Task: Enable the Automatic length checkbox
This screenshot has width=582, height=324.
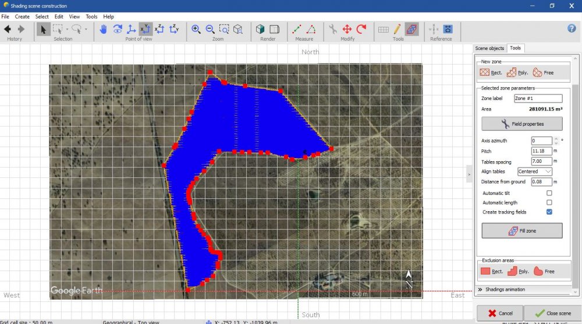Action: [549, 202]
